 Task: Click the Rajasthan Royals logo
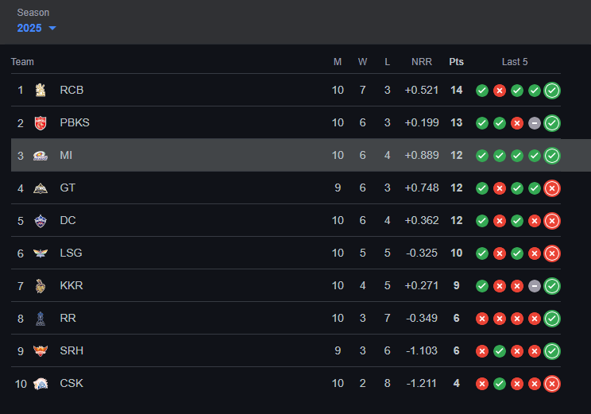[41, 319]
